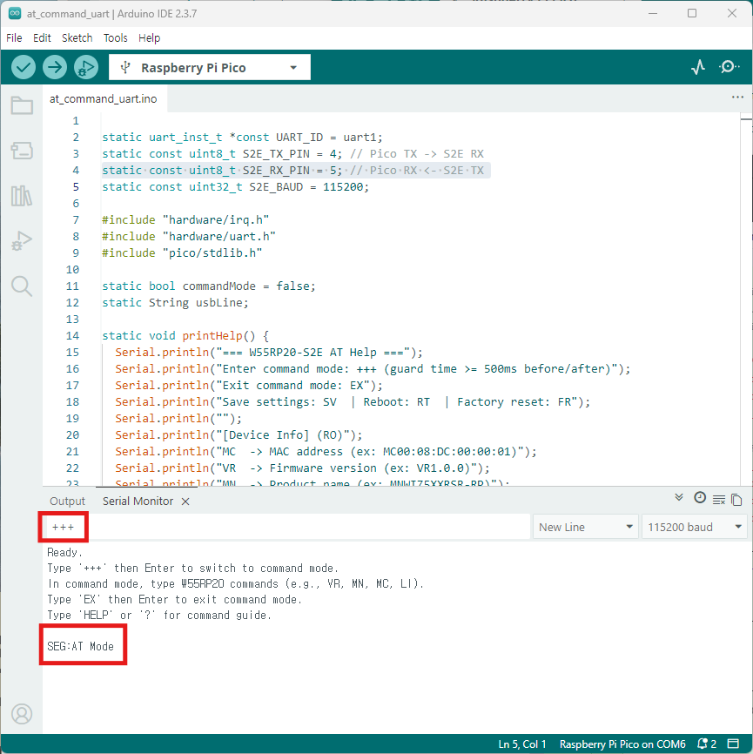This screenshot has width=753, height=754.
Task: Open the 115200 baud rate dropdown
Action: [x=693, y=527]
